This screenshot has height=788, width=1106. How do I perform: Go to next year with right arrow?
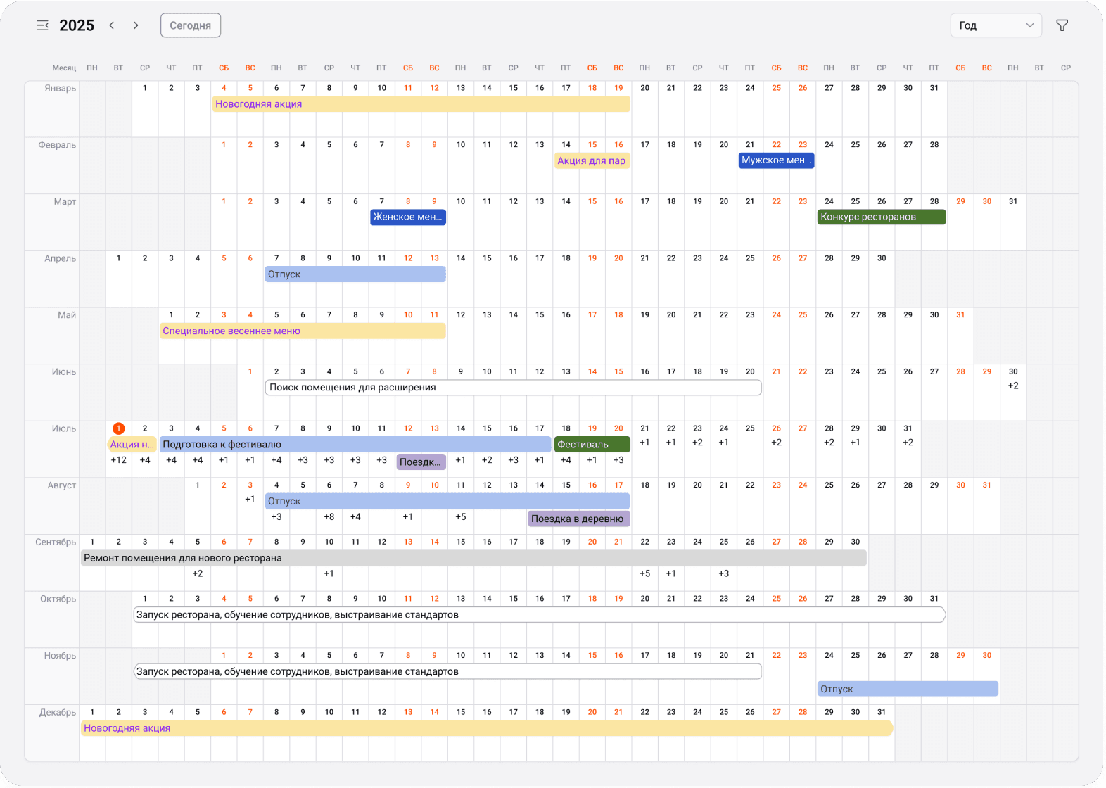(136, 25)
